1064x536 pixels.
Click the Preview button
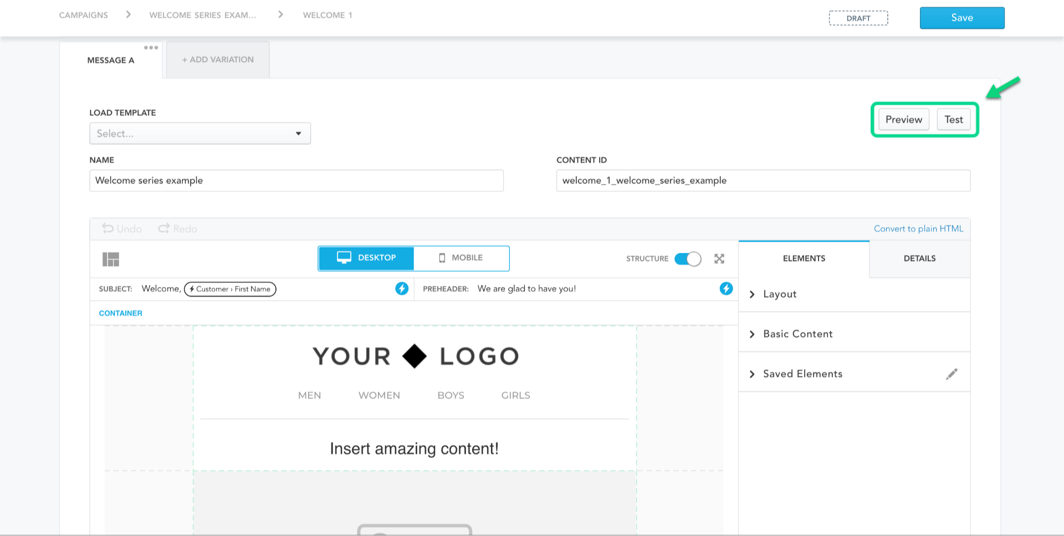coord(904,120)
